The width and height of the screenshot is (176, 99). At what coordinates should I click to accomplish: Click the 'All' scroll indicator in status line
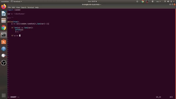point(171,97)
